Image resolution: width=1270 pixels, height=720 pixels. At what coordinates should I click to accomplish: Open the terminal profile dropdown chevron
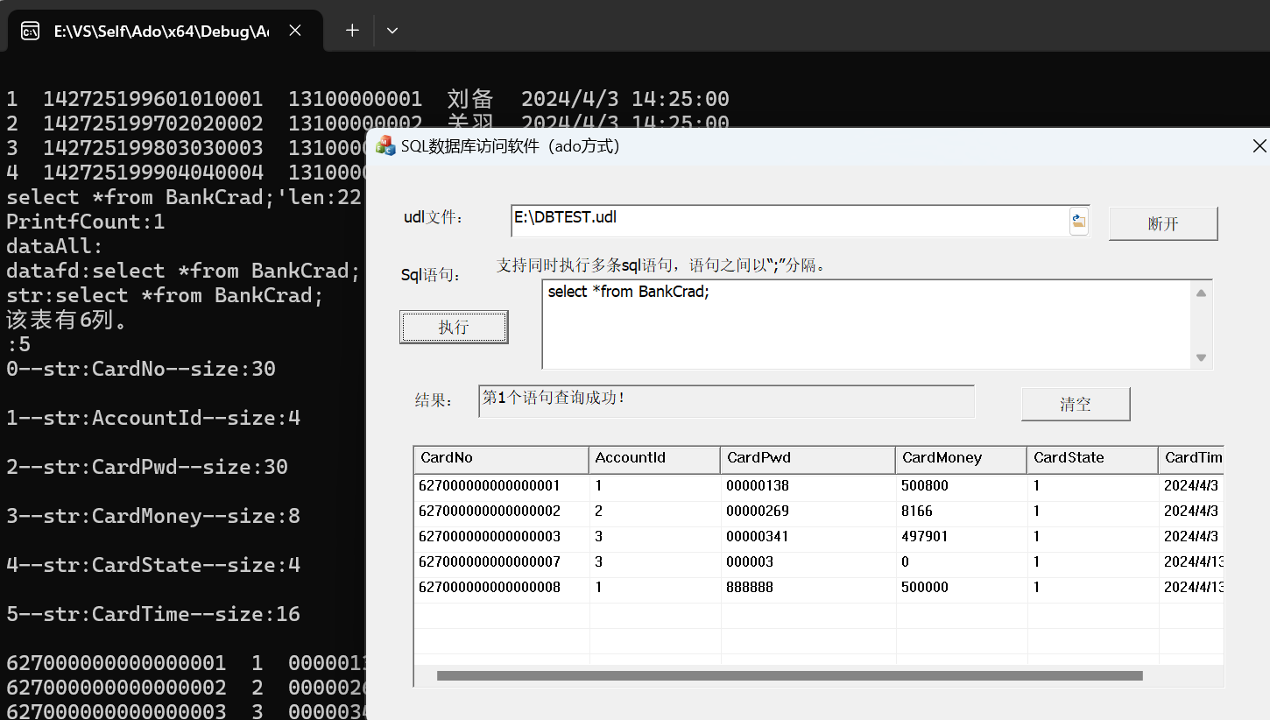[x=392, y=31]
